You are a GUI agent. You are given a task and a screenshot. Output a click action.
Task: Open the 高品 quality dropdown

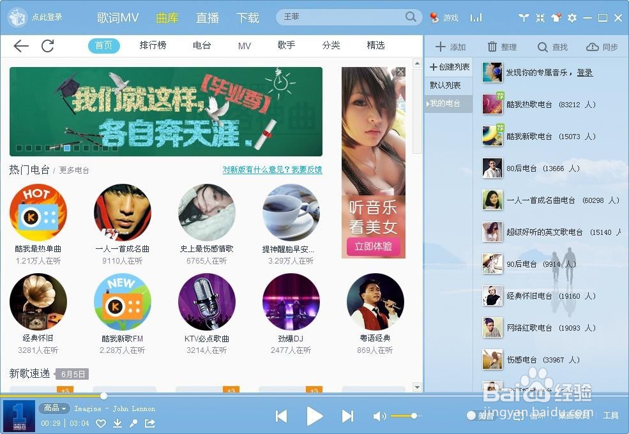(x=54, y=408)
